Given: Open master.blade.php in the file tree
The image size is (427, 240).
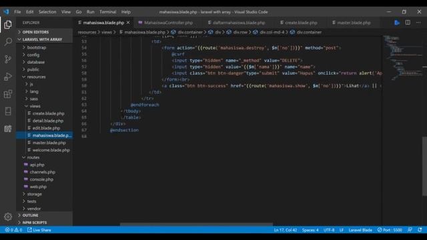Looking at the screenshot, I should click(x=45, y=143).
